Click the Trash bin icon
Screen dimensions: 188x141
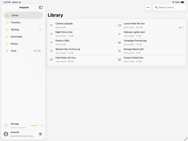7,51
